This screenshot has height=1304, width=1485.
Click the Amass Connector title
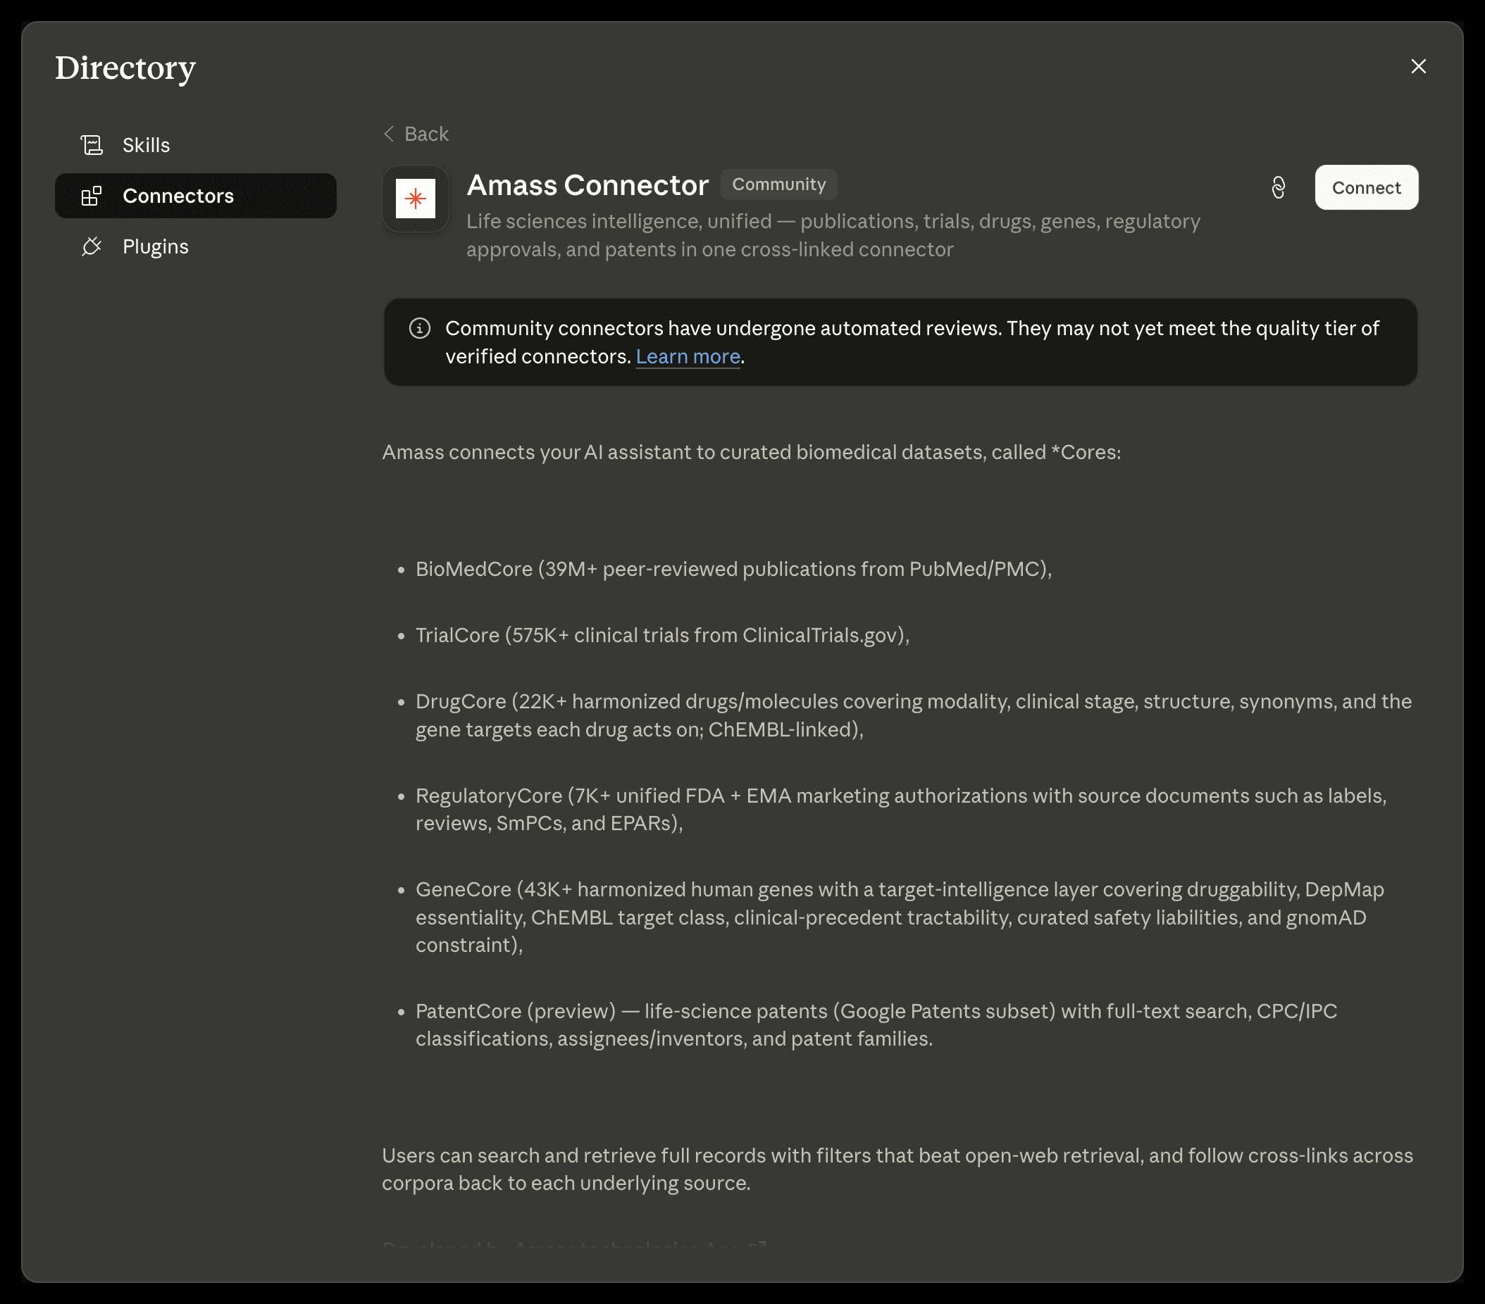point(587,185)
